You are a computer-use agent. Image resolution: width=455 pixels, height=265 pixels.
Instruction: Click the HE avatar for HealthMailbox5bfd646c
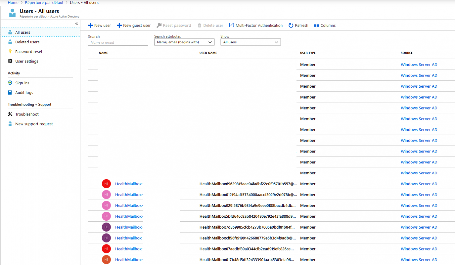[106, 216]
